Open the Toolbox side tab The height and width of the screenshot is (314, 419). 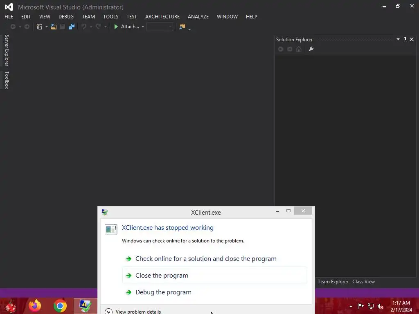pyautogui.click(x=7, y=80)
